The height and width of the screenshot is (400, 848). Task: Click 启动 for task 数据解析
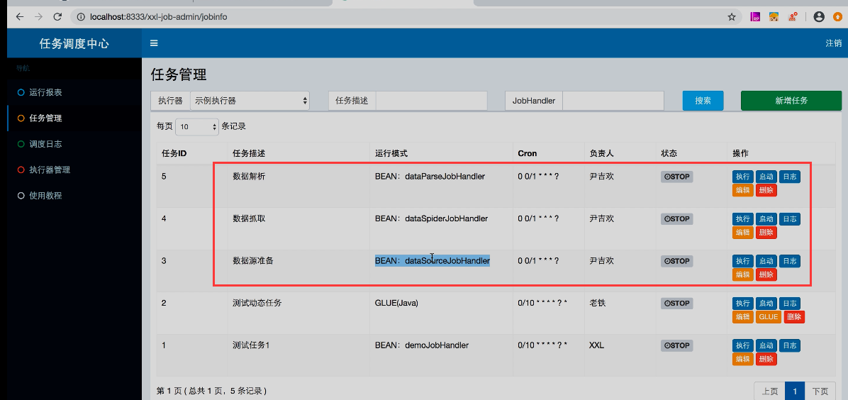pos(766,177)
